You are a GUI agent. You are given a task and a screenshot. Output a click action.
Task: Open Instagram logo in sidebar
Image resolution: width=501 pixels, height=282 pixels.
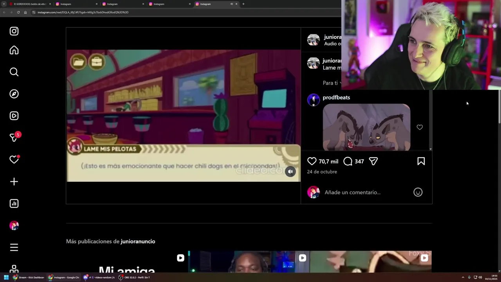tap(14, 31)
